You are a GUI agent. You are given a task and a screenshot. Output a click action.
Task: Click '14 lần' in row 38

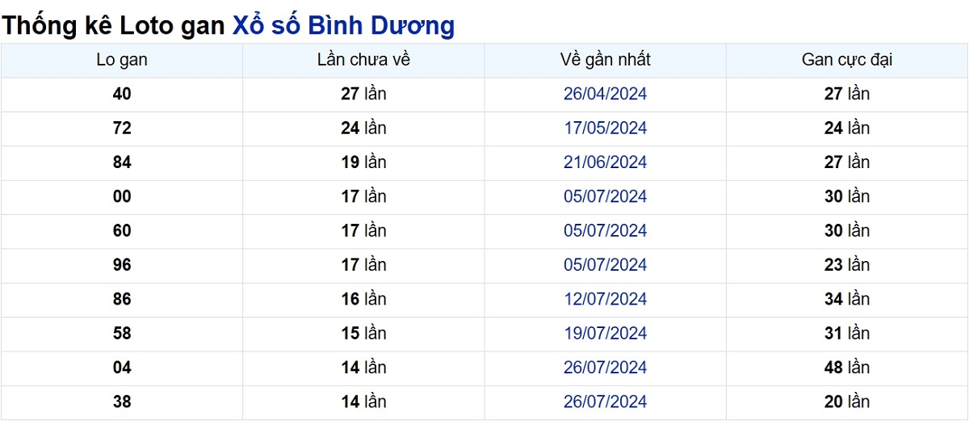363,402
